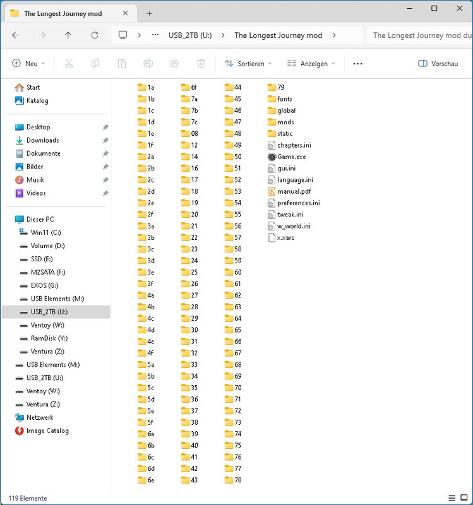Click the search box field
This screenshot has height=505, width=473.
(419, 35)
